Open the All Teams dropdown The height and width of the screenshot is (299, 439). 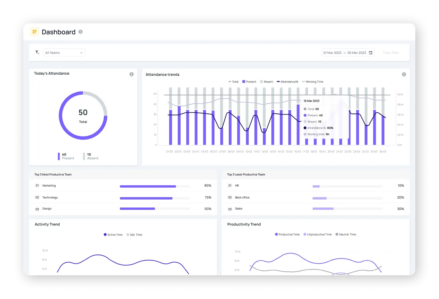(64, 52)
